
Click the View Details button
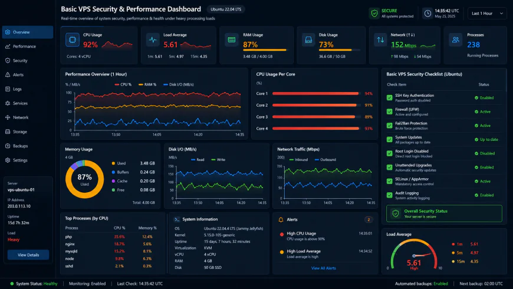[x=28, y=255]
